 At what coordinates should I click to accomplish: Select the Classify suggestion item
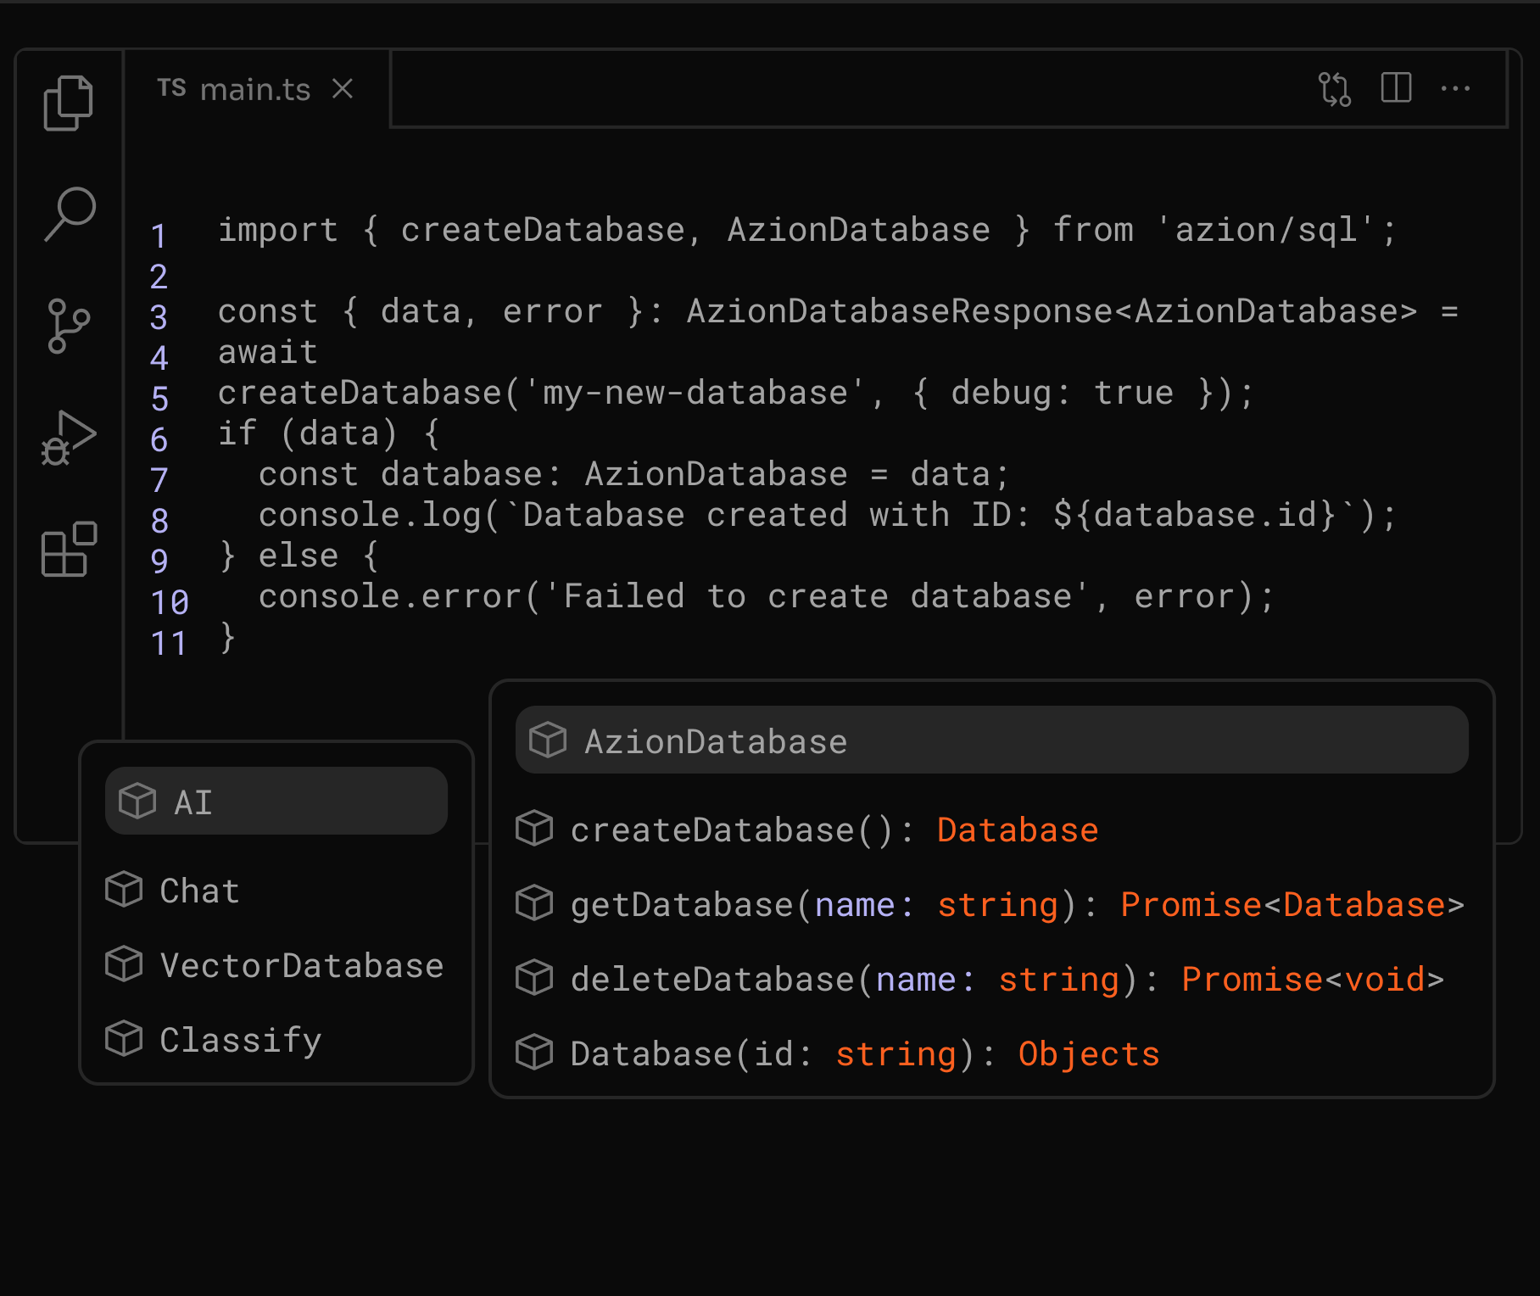276,1040
